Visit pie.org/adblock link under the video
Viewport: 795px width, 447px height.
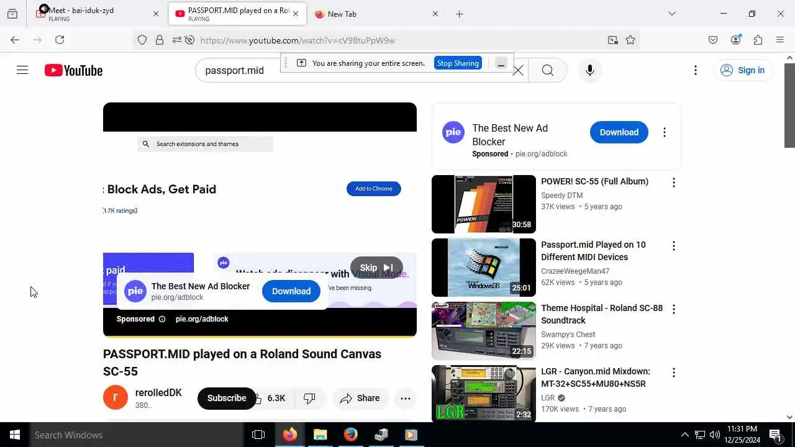[202, 319]
